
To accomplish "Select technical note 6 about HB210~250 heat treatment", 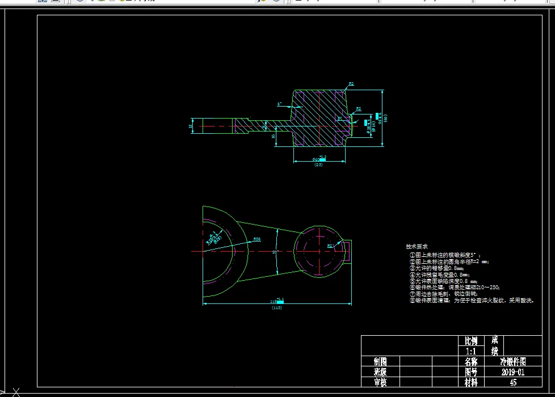I will (455, 288).
